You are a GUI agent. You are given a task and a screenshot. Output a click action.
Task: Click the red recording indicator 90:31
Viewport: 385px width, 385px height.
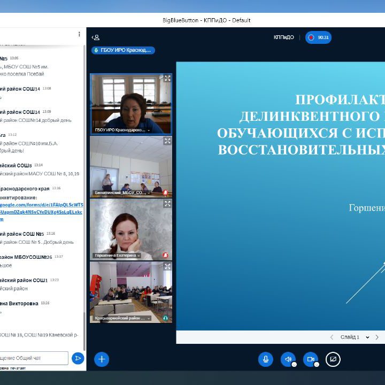point(318,37)
